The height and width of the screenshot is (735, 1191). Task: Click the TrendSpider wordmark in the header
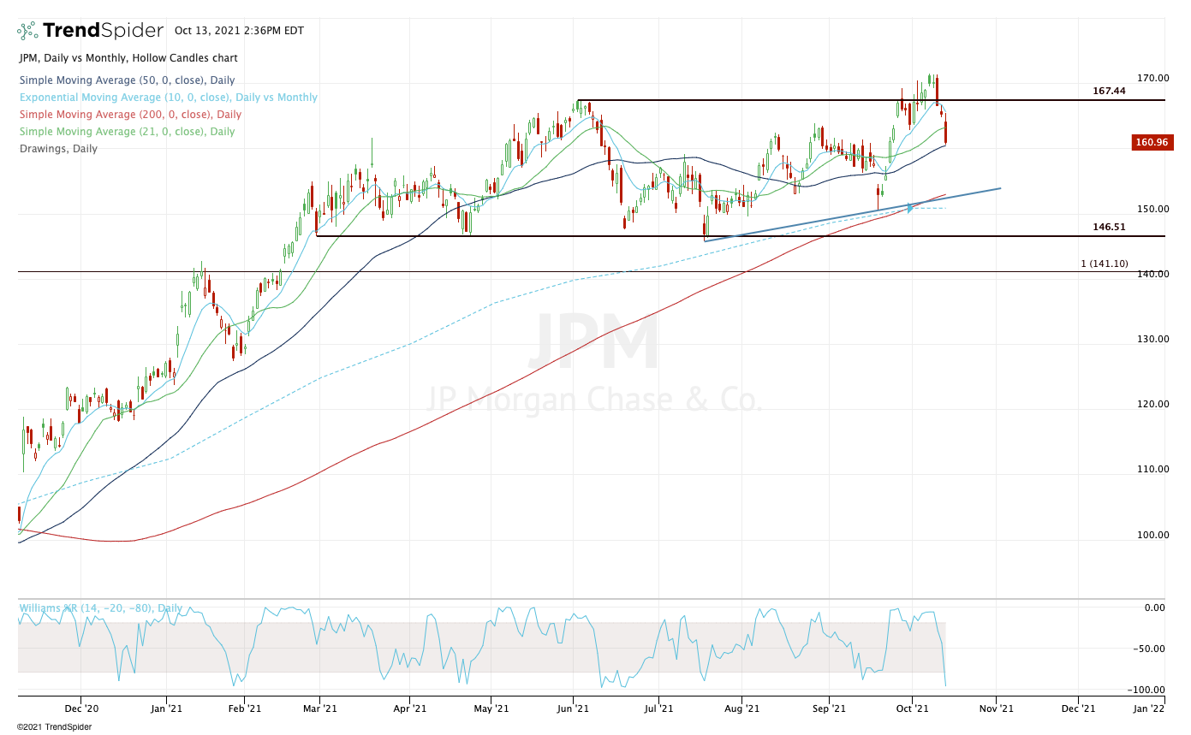tap(103, 31)
